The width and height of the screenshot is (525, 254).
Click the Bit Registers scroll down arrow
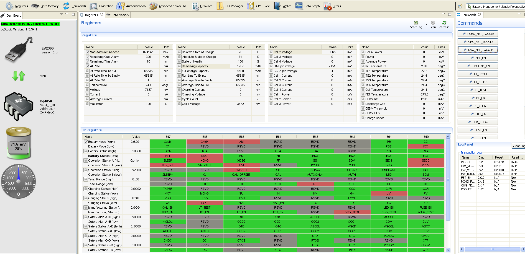[448, 250]
